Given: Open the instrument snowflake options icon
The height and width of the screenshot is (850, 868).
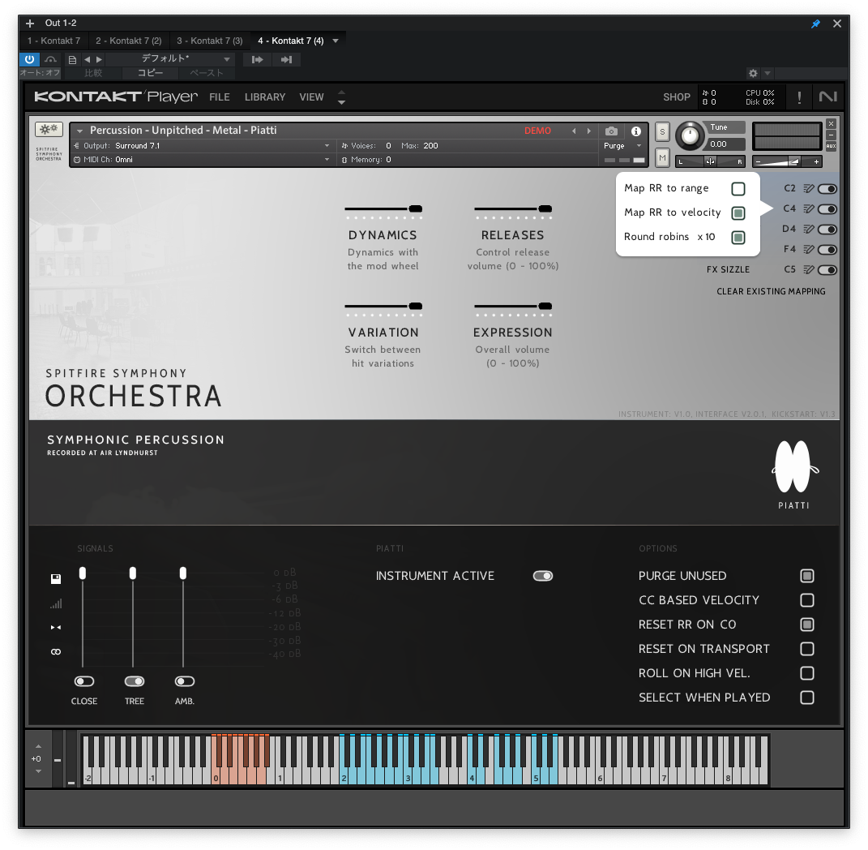Looking at the screenshot, I should coord(49,130).
